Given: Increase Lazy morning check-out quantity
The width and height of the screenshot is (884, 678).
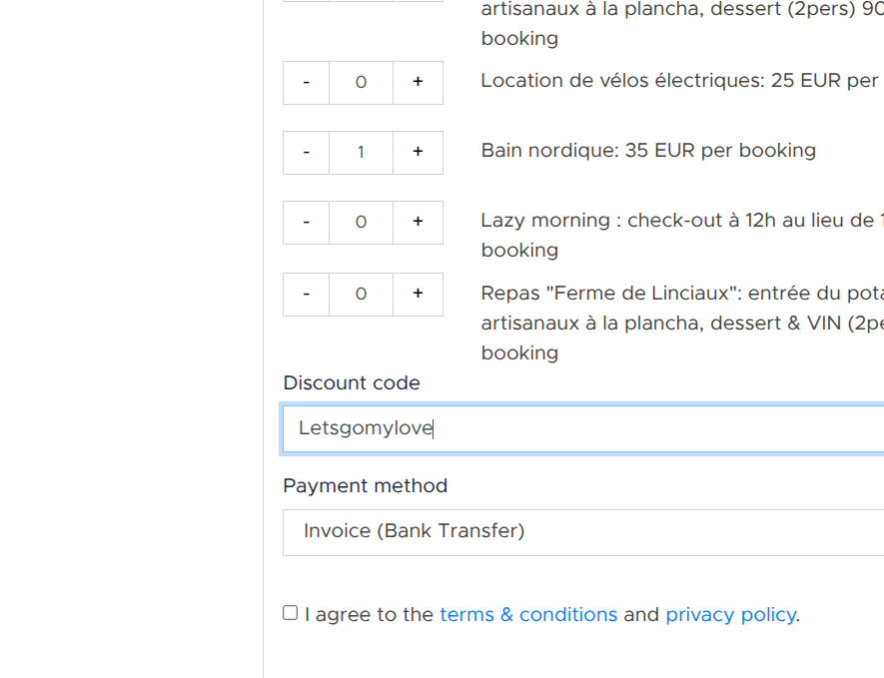Looking at the screenshot, I should tap(418, 222).
